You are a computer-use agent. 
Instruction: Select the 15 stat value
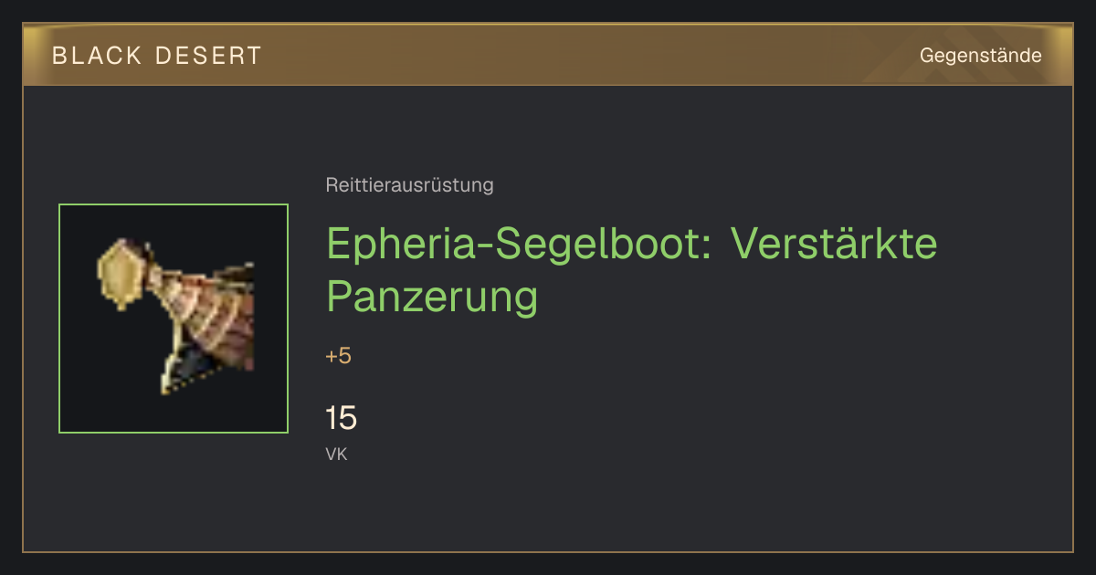(341, 419)
